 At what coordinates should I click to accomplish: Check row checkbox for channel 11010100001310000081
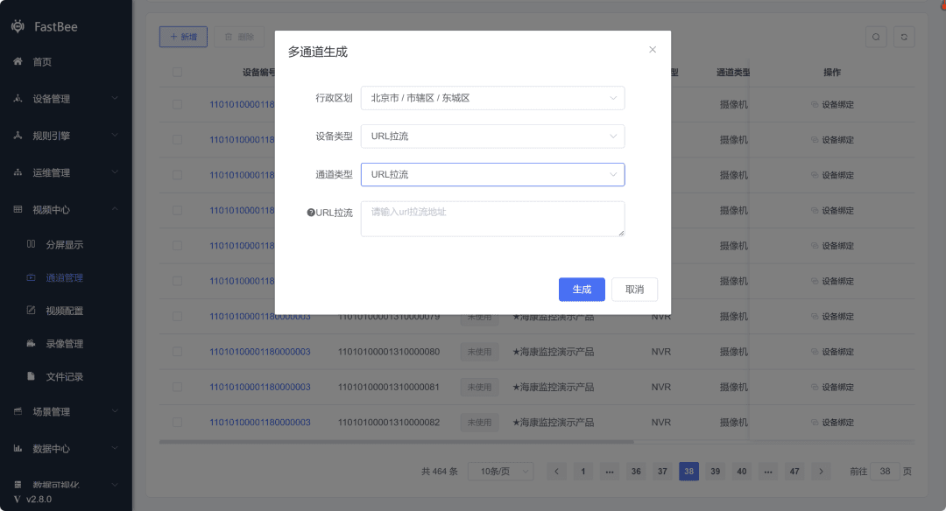click(x=177, y=387)
